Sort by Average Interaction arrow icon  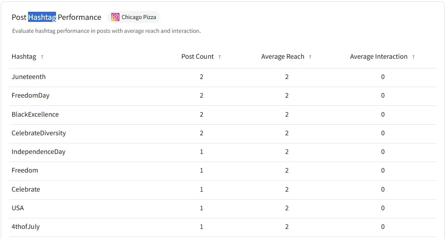pos(414,57)
